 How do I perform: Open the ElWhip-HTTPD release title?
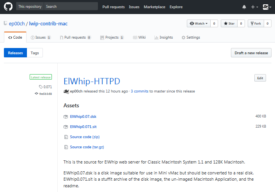point(92,81)
